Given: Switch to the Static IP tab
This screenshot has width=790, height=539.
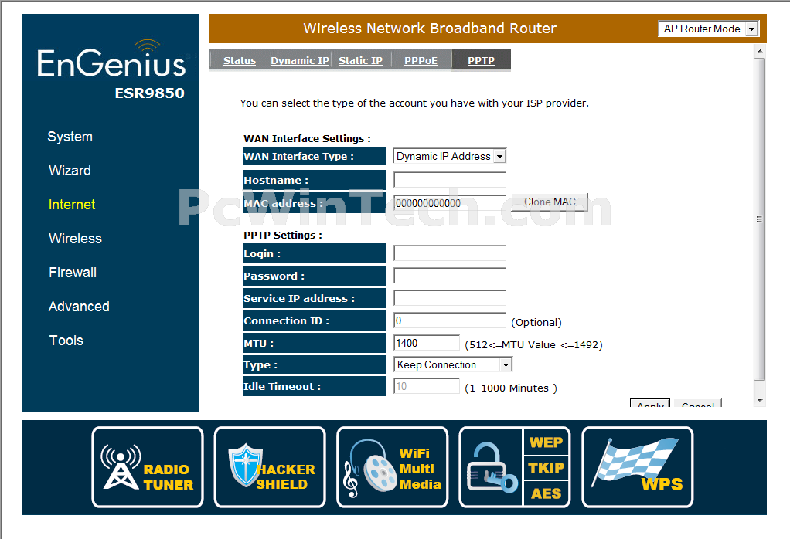Looking at the screenshot, I should pyautogui.click(x=361, y=60).
